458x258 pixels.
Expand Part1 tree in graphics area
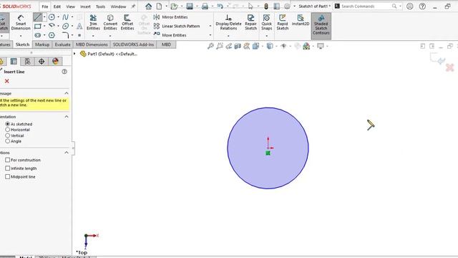74,54
